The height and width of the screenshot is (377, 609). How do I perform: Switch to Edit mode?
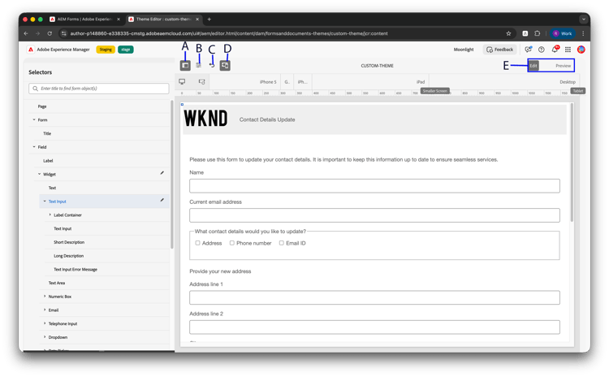tap(533, 66)
